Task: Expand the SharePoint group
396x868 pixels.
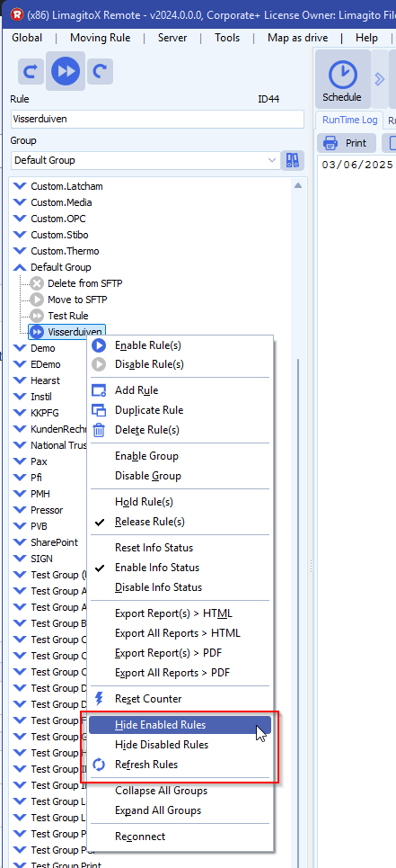Action: click(20, 542)
